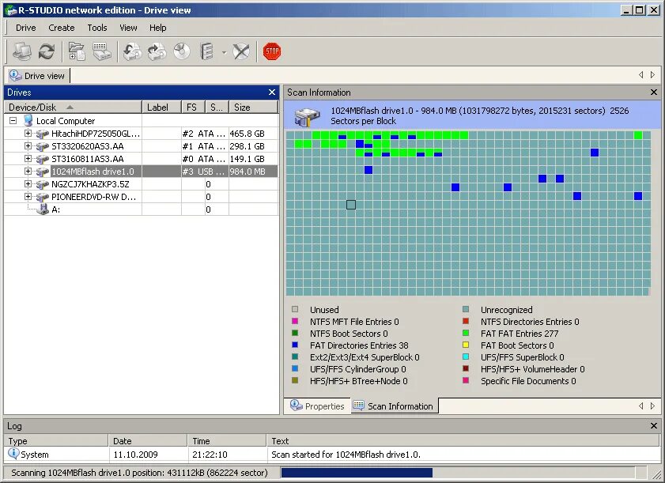
Task: Switch to the Scan Information tab
Action: (394, 406)
